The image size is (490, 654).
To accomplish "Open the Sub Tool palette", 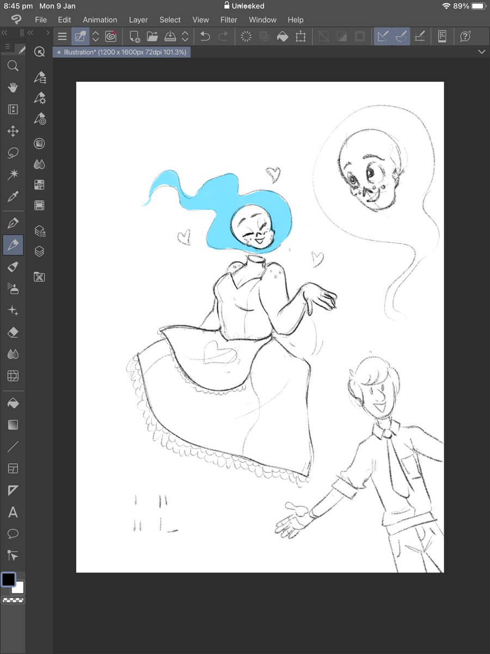I will click(x=39, y=77).
